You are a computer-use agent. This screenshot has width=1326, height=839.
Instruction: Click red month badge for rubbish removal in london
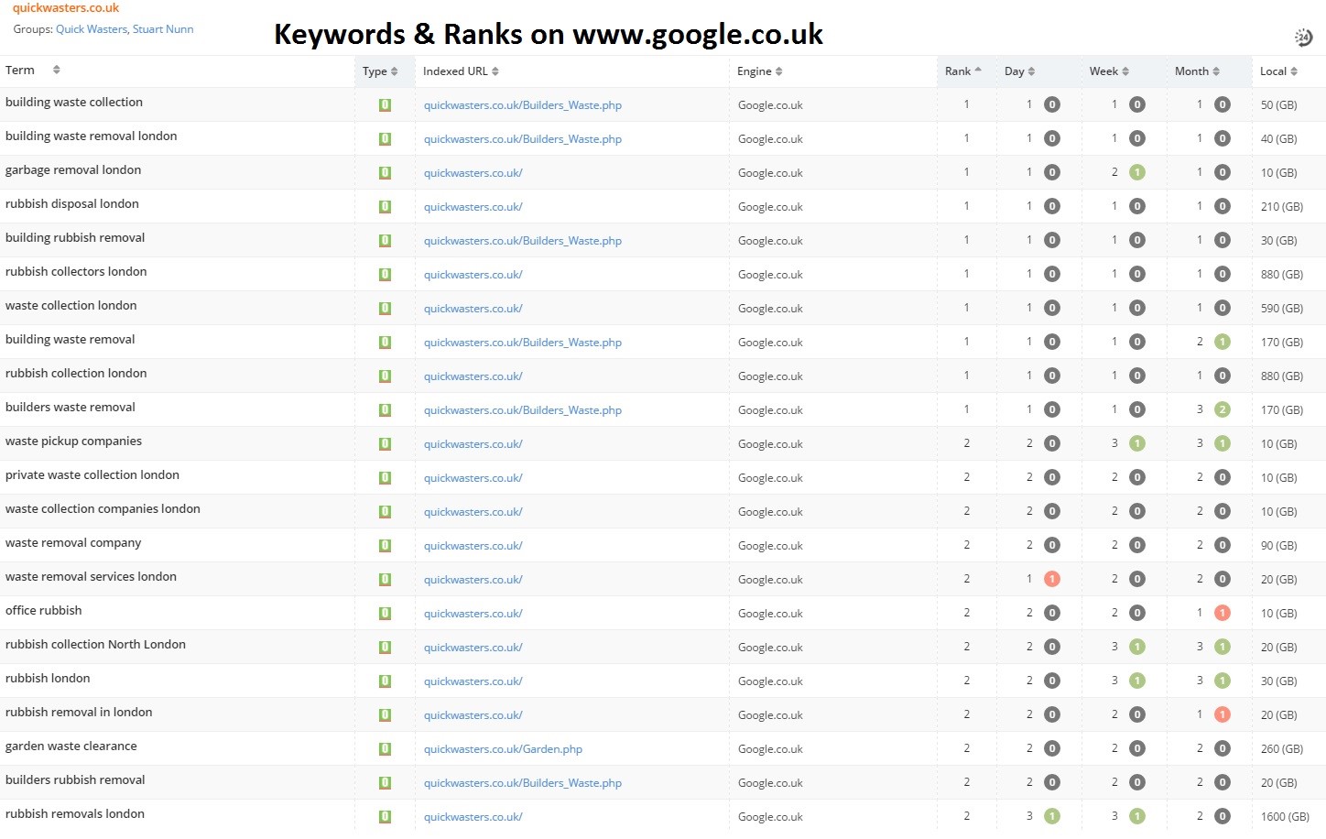[x=1223, y=714]
